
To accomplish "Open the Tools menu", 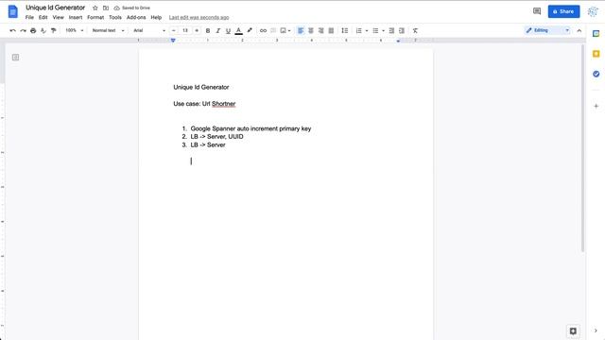I will [x=115, y=17].
